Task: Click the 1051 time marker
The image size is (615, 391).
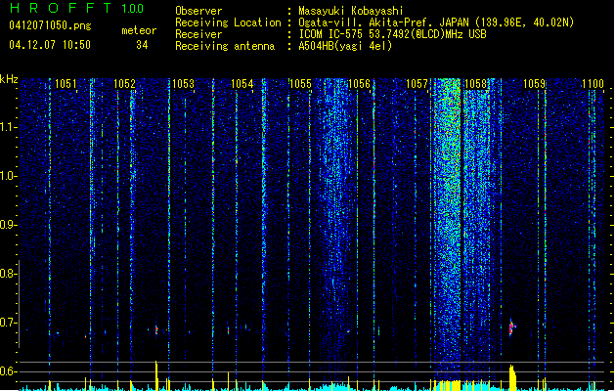Action: [66, 84]
